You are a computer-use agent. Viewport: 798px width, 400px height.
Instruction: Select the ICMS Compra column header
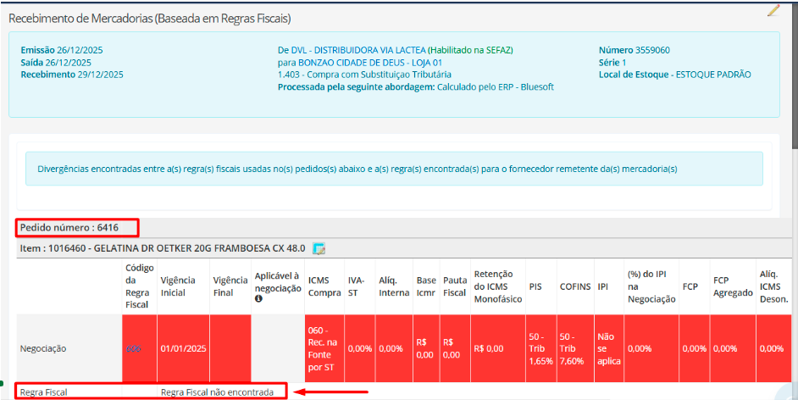pyautogui.click(x=324, y=286)
